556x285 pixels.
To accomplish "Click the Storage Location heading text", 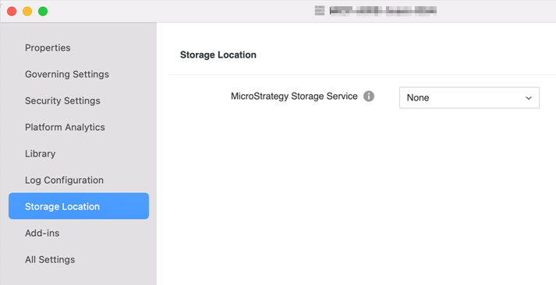I will tap(218, 55).
